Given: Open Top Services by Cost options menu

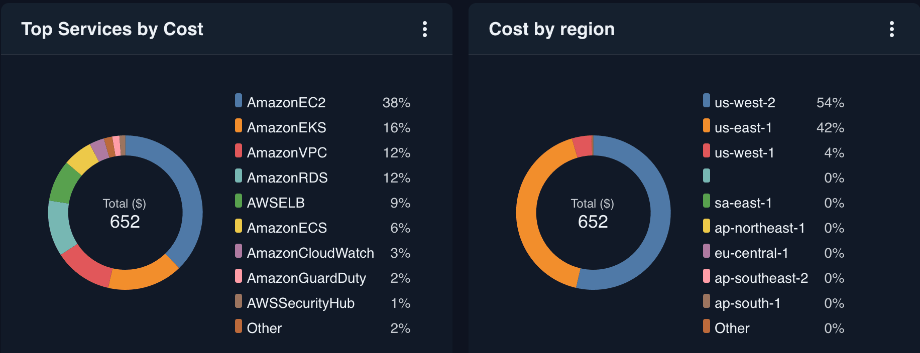Looking at the screenshot, I should [425, 29].
